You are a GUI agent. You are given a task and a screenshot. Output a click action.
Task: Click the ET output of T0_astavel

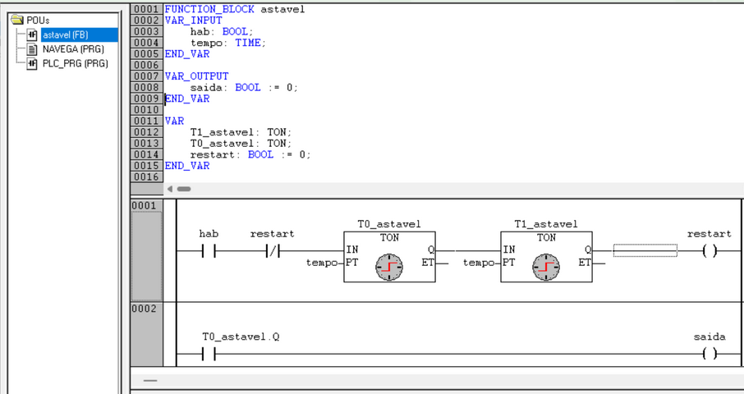pyautogui.click(x=428, y=263)
